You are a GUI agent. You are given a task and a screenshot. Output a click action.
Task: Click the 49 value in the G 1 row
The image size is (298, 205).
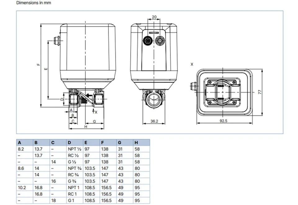121,201
